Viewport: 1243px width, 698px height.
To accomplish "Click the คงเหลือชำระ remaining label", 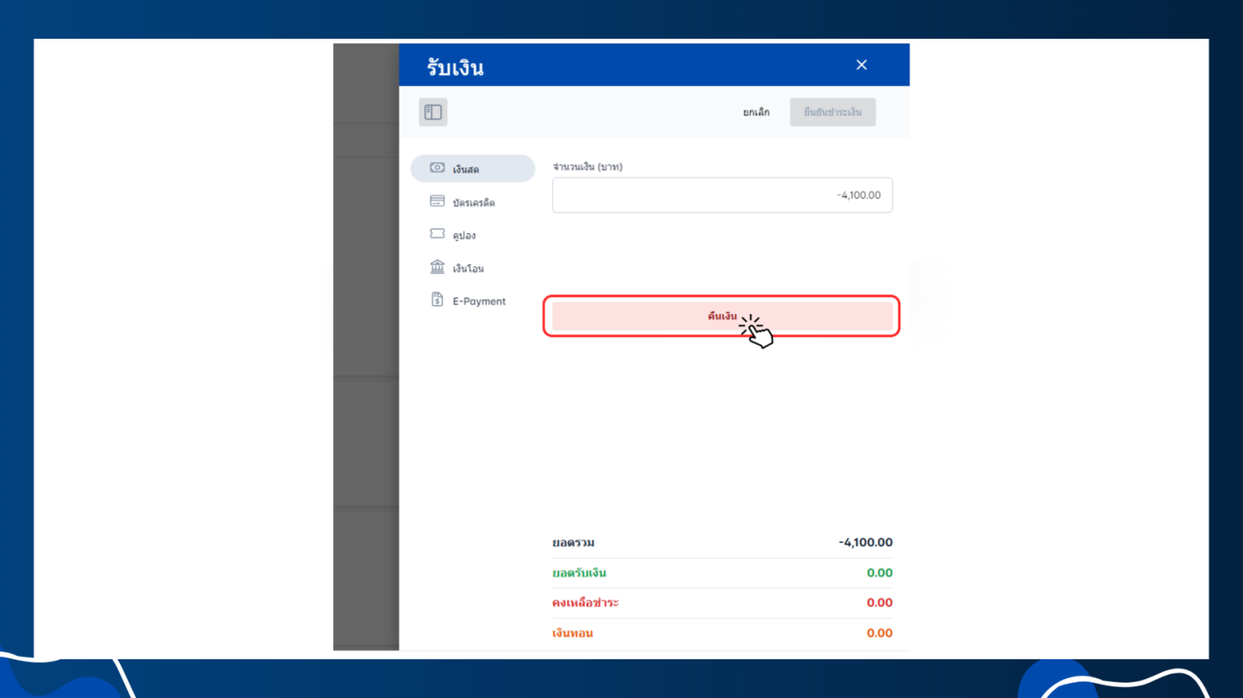I will [x=585, y=603].
